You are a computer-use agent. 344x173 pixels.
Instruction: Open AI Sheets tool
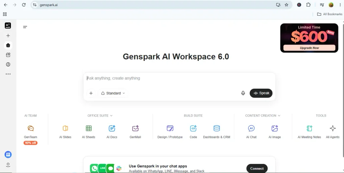[x=89, y=132]
